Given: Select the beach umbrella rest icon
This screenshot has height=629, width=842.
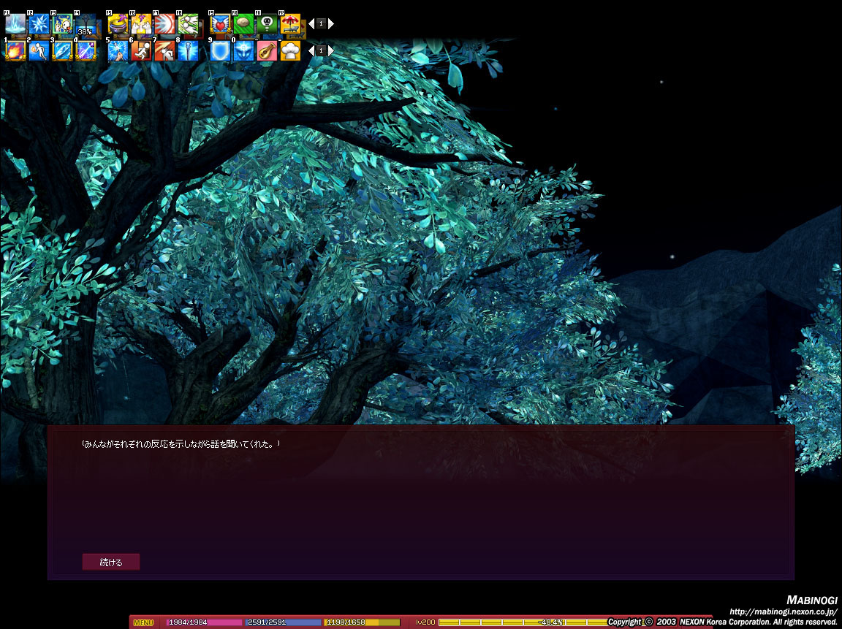Looking at the screenshot, I should 290,24.
